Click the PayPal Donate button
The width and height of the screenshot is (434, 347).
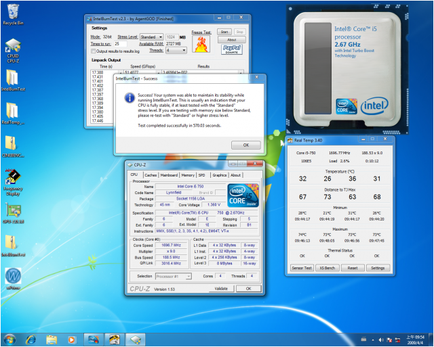[x=232, y=49]
